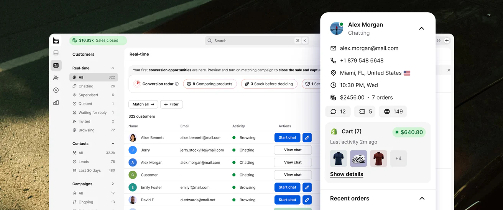503x210 pixels.
Task: Click the email envelope icon in Alex Morgan card
Action: pos(333,48)
